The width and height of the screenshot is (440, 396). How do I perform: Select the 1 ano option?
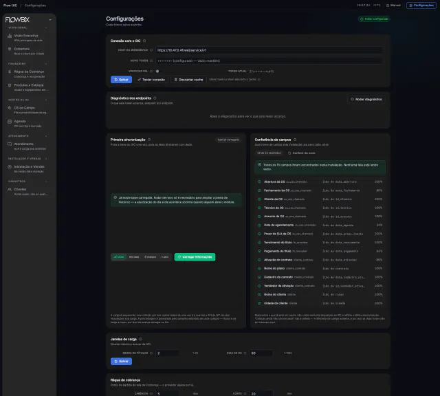165,257
